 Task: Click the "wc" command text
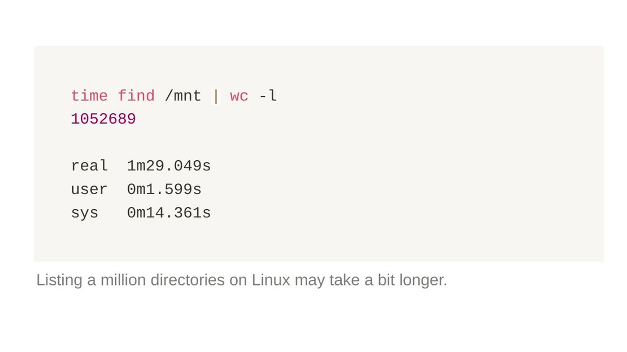pos(239,96)
